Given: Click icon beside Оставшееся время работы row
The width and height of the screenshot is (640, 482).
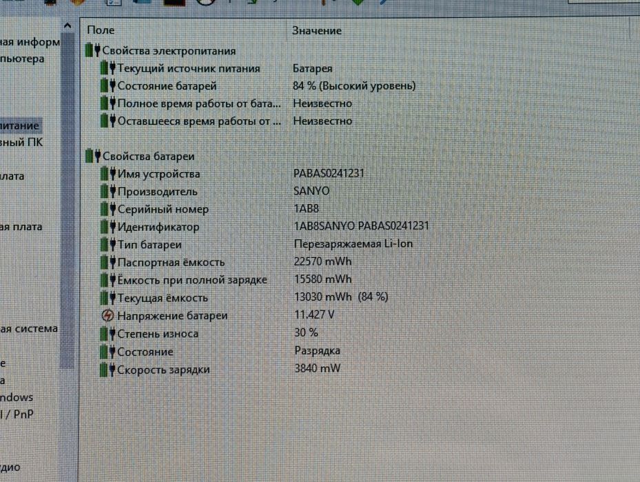Looking at the screenshot, I should (108, 121).
